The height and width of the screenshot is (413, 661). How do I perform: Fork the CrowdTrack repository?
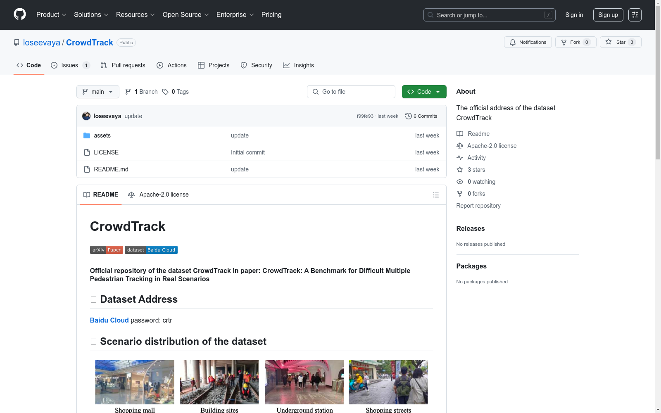coord(575,42)
